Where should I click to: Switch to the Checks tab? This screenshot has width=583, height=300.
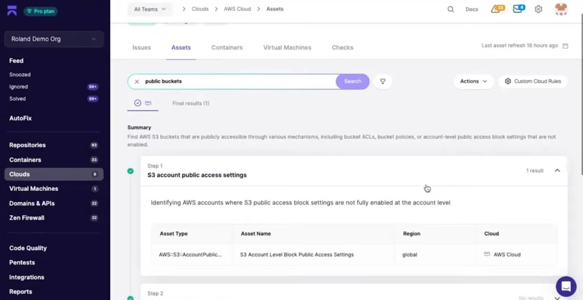click(342, 47)
